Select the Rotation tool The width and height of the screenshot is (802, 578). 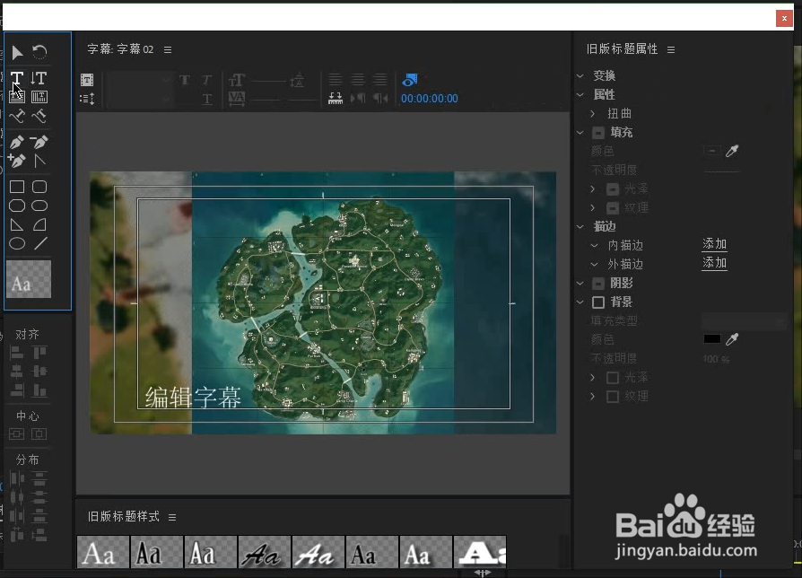[x=39, y=52]
